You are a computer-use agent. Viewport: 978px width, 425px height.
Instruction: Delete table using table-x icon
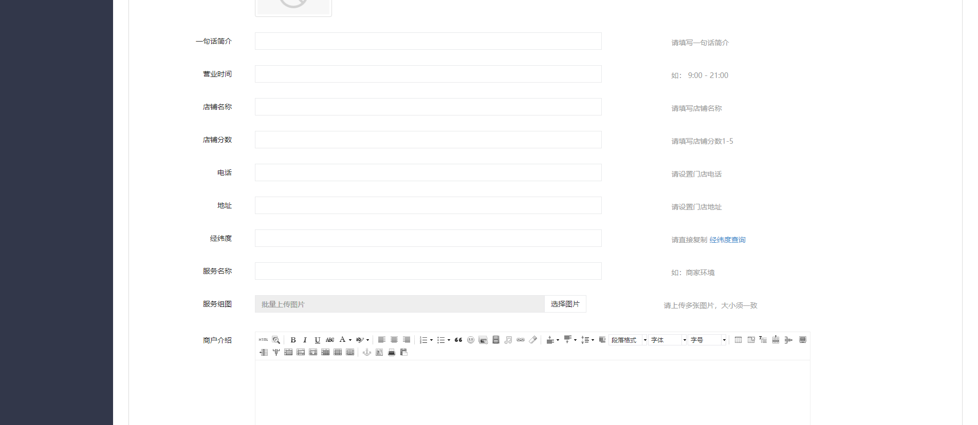[751, 340]
